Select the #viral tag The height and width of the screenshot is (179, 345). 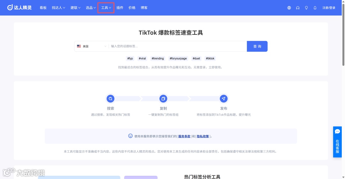[142, 58]
